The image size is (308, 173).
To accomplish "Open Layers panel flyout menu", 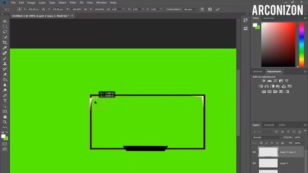I will [305, 125].
